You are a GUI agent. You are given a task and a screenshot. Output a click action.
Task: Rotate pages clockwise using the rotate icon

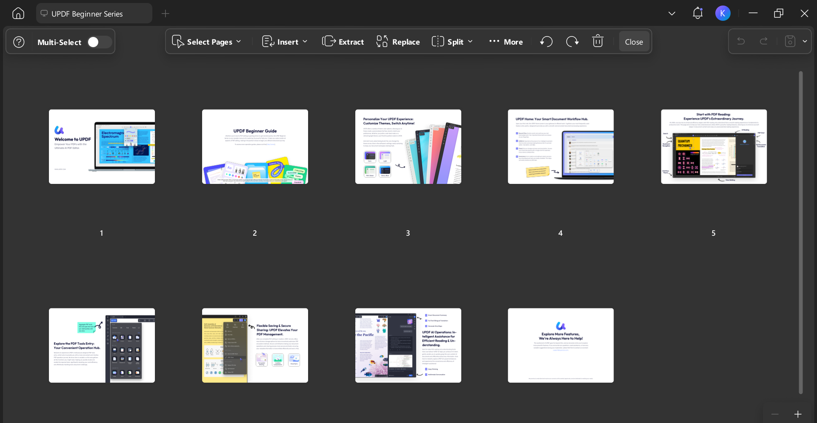tap(572, 41)
